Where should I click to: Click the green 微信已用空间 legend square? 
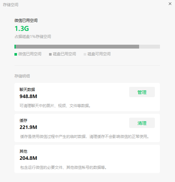(16, 54)
